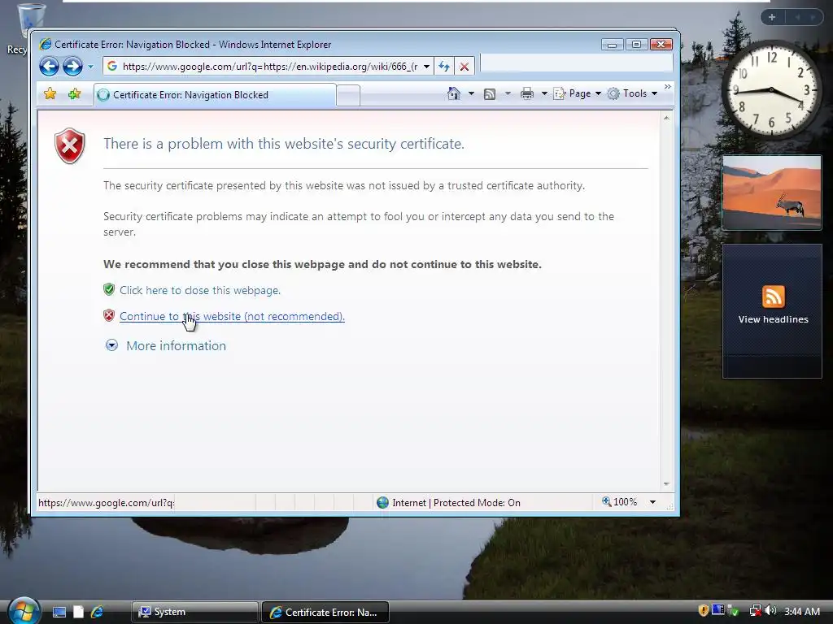The height and width of the screenshot is (624, 833).
Task: Click here to close this webpage link
Action: (200, 290)
